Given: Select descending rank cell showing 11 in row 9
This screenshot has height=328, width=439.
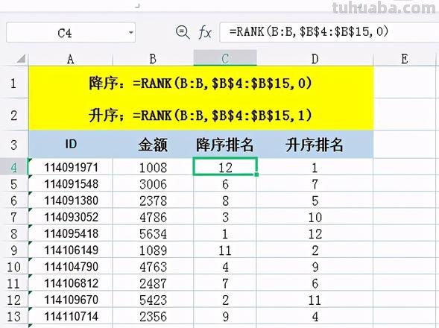Looking at the screenshot, I should click(x=225, y=250).
